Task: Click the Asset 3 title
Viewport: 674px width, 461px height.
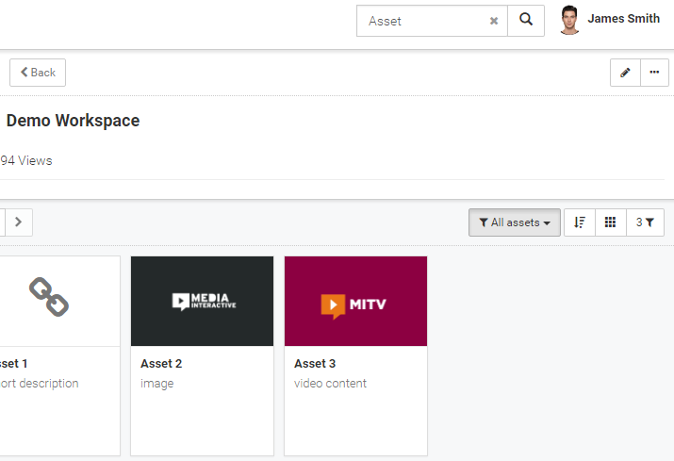Action: coord(315,363)
